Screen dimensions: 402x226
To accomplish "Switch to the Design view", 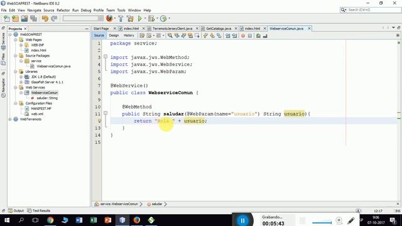I will 114,35.
